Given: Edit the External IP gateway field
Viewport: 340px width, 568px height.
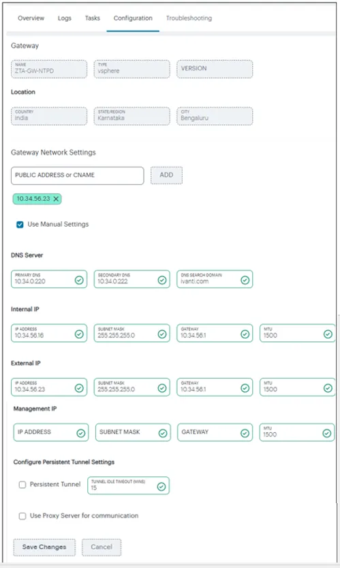Looking at the screenshot, I should point(215,387).
